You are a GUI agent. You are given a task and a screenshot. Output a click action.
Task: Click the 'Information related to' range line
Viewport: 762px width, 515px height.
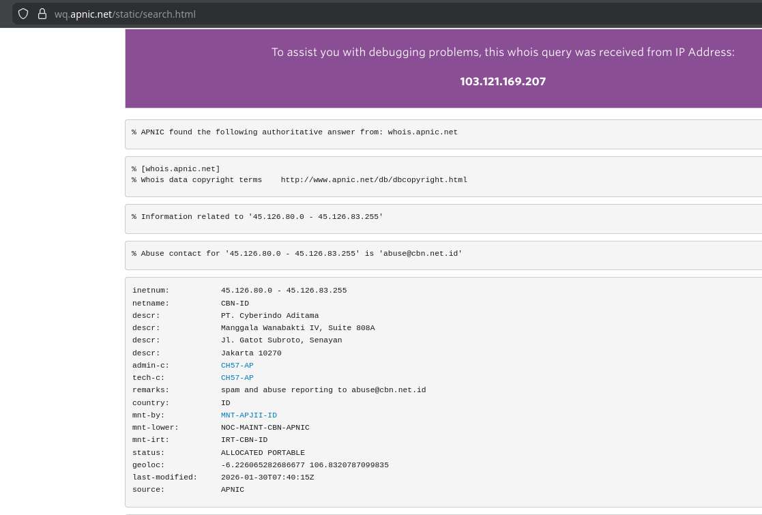[x=257, y=216]
